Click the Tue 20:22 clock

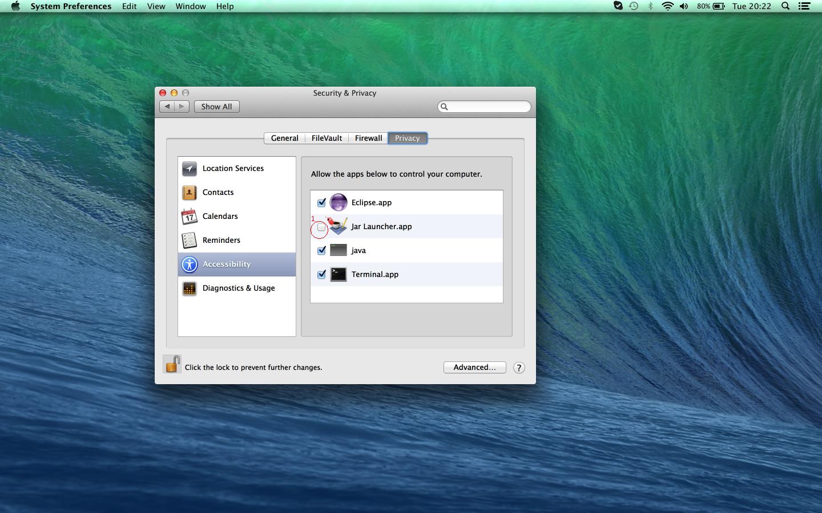click(x=752, y=6)
